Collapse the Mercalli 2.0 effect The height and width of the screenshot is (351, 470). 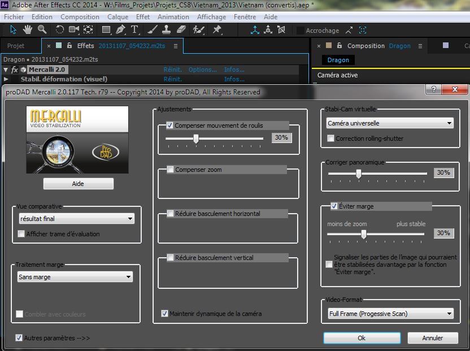[x=6, y=70]
